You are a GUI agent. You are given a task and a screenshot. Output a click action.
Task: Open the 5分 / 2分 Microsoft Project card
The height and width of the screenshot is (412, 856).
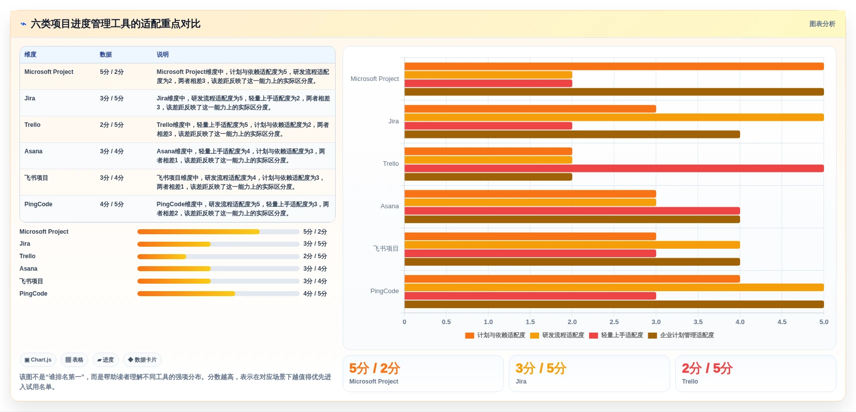[423, 374]
